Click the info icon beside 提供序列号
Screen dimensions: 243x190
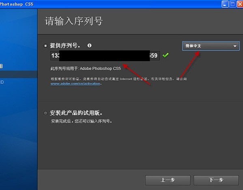pyautogui.click(x=89, y=45)
